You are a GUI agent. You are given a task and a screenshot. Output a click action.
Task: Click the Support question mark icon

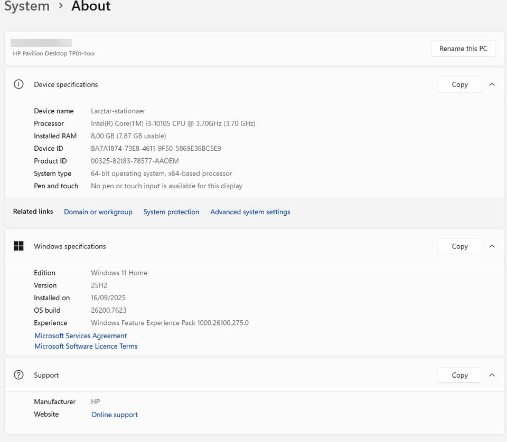point(19,375)
